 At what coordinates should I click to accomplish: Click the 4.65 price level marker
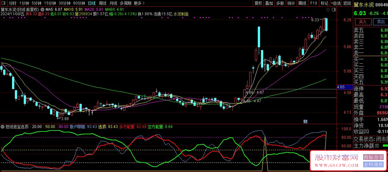click(x=341, y=87)
